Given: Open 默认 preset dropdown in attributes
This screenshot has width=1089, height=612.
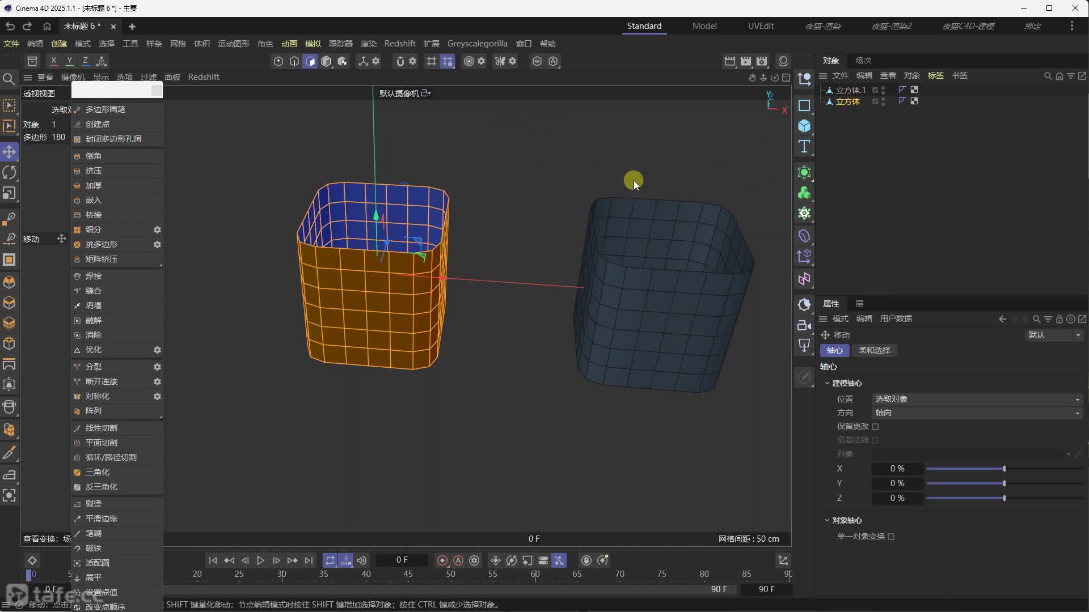Looking at the screenshot, I should coord(1054,335).
